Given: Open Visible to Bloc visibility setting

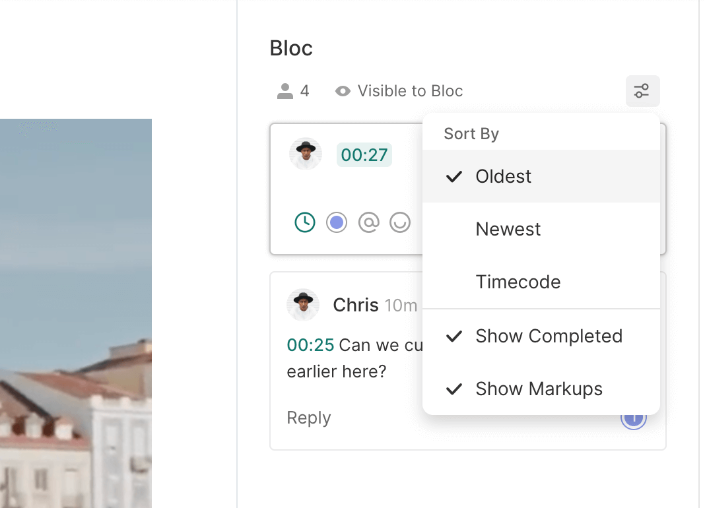Looking at the screenshot, I should (x=410, y=91).
